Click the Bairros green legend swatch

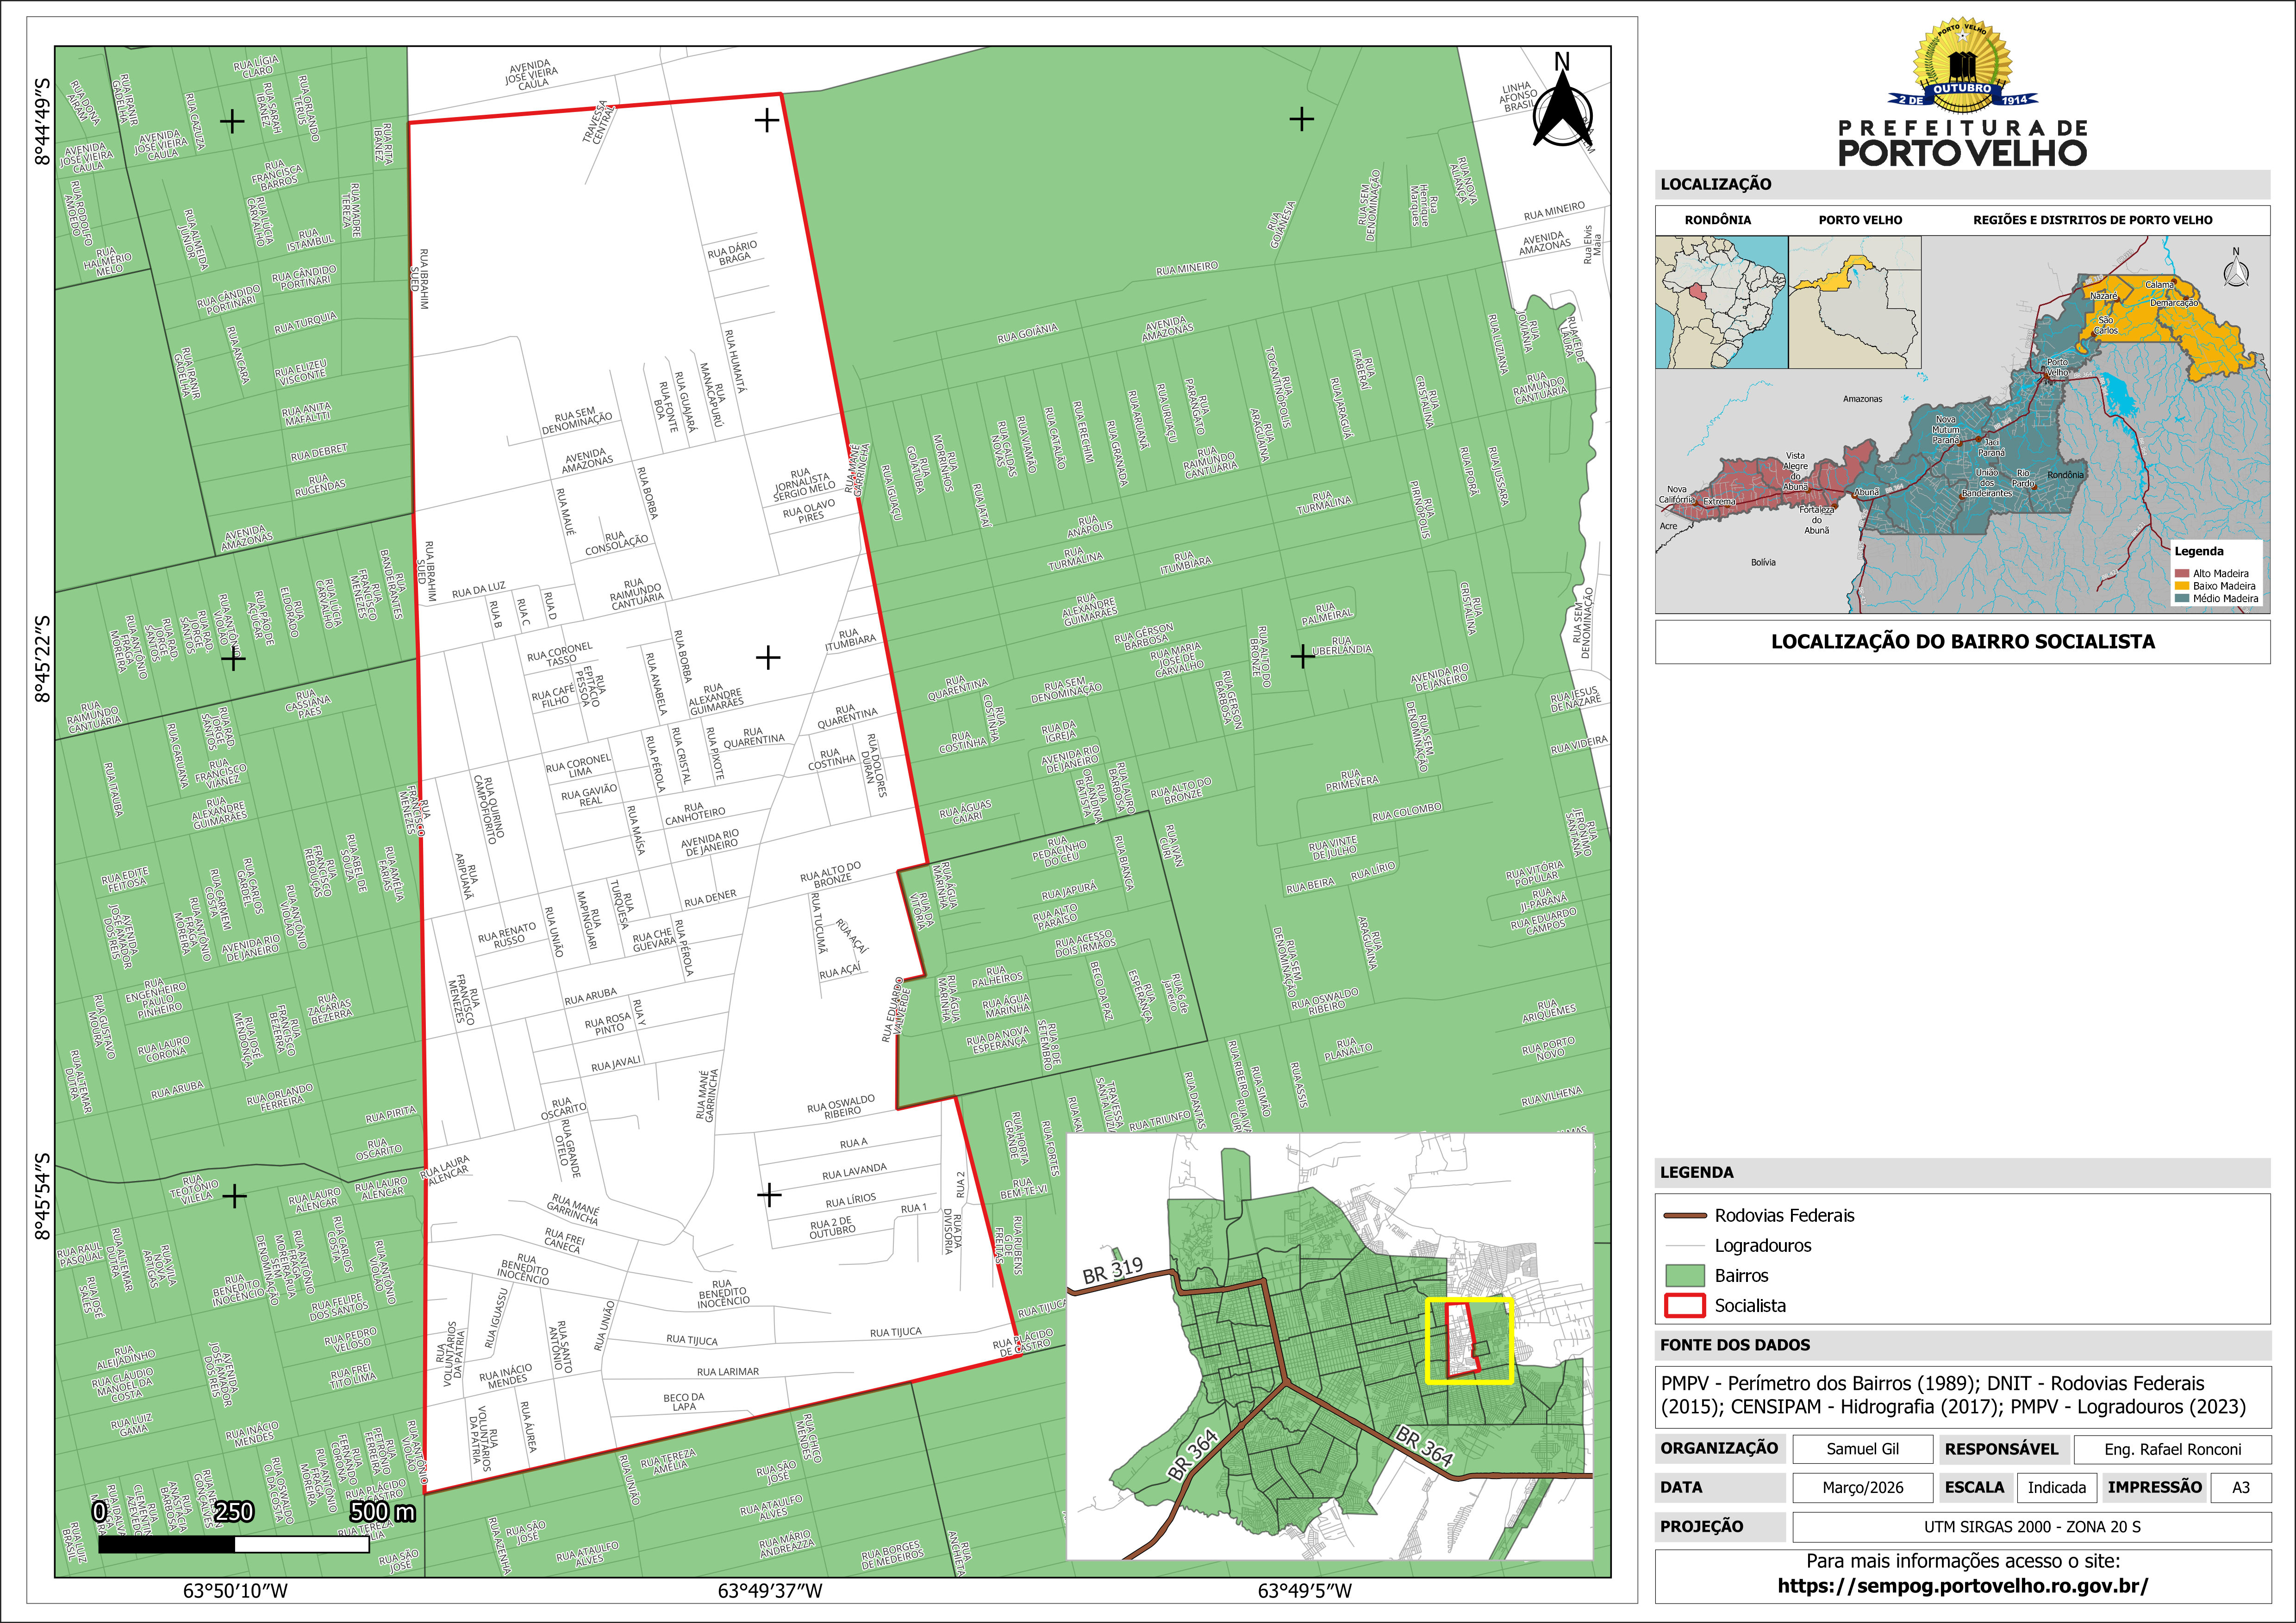pos(1685,1275)
